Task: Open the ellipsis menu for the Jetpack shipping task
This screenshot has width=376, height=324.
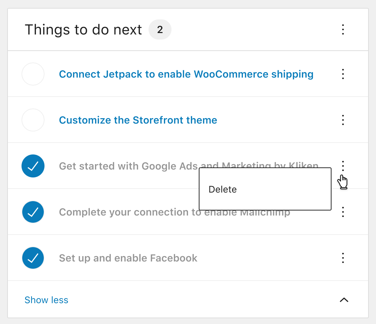Action: click(x=343, y=74)
